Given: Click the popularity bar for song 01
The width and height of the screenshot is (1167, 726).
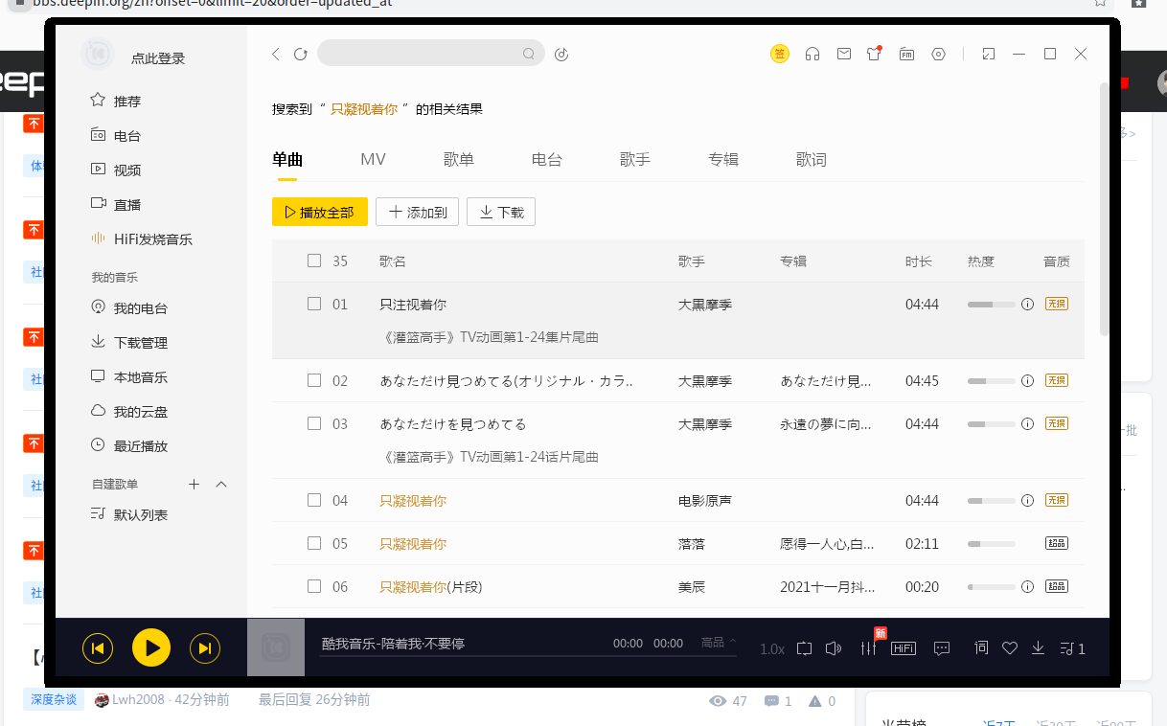Looking at the screenshot, I should (x=991, y=305).
